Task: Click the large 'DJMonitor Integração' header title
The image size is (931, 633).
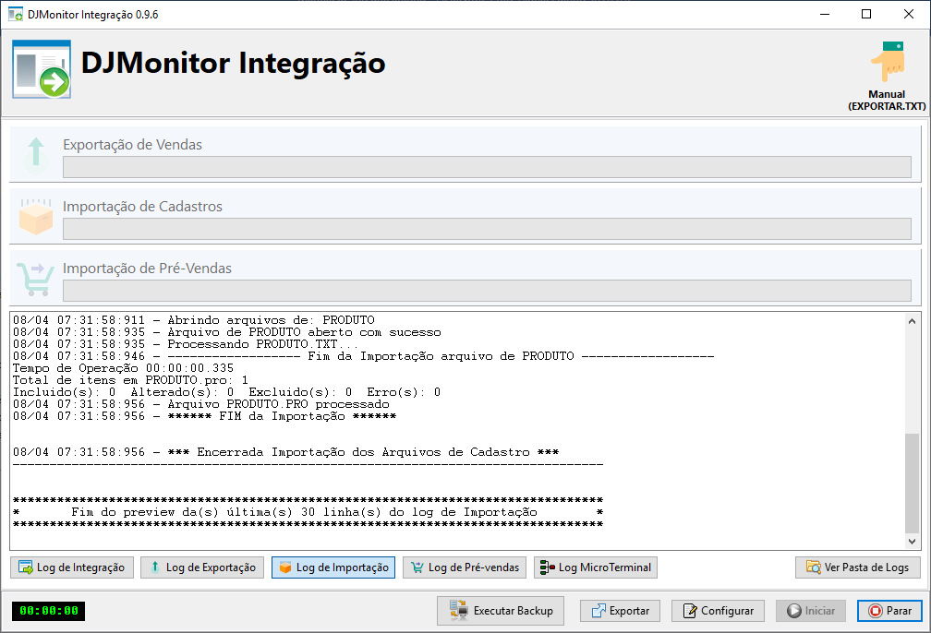Action: pos(234,63)
